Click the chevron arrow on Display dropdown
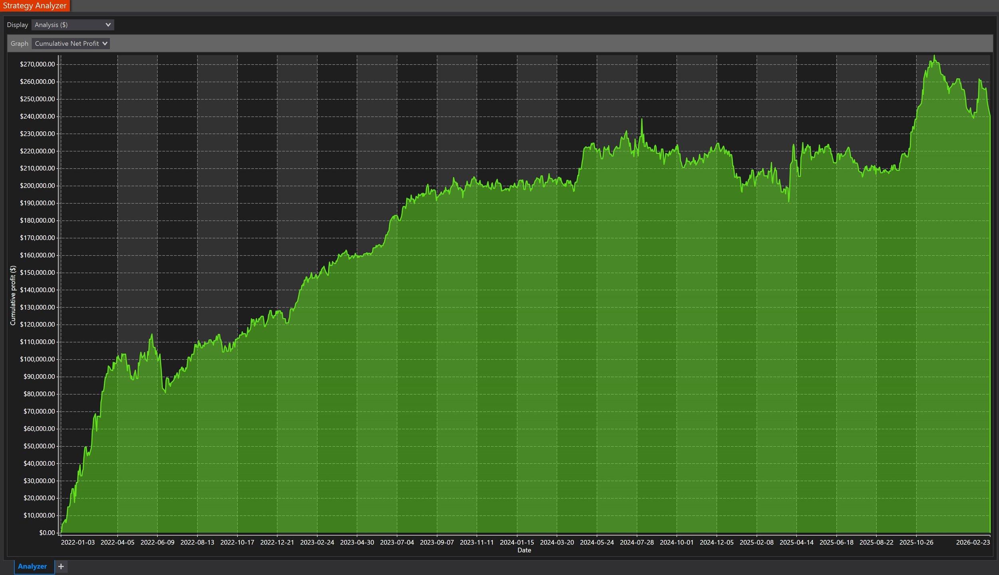Screen dimensions: 999x575 click(x=108, y=25)
